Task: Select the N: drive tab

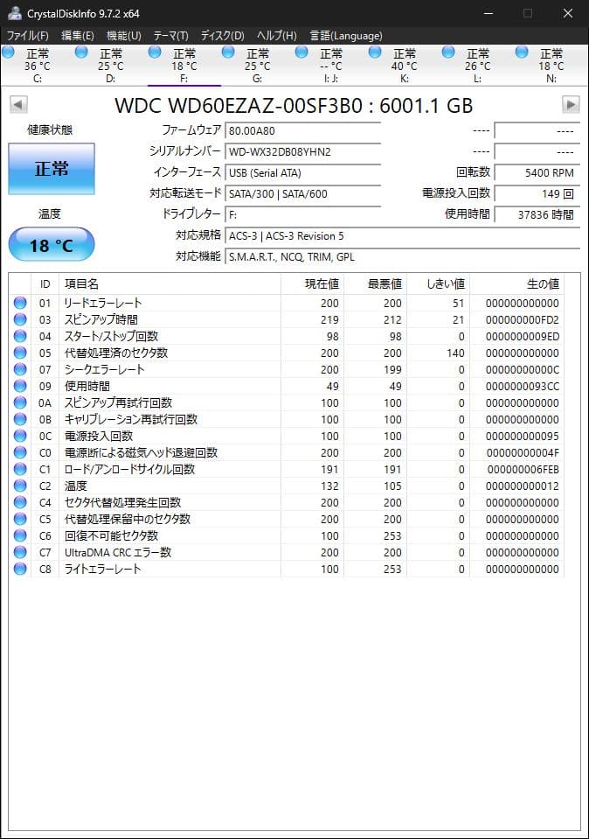Action: point(551,66)
